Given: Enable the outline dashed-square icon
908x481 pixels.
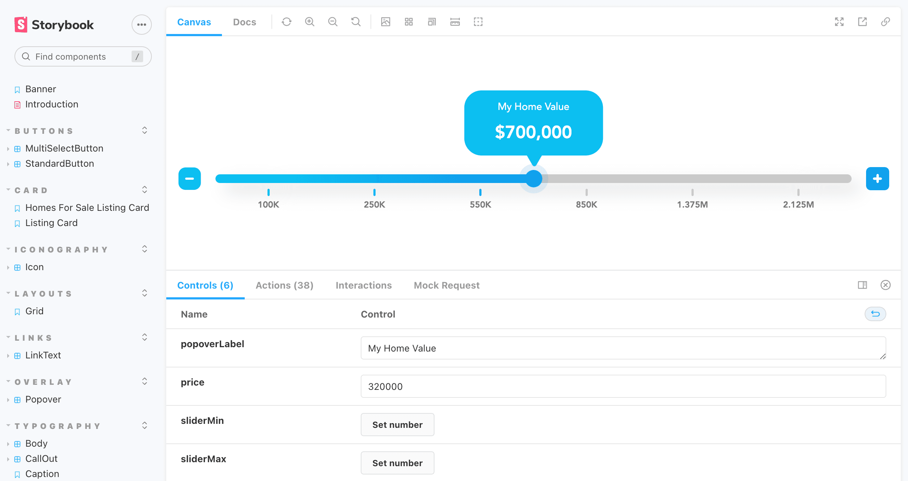Looking at the screenshot, I should (x=478, y=22).
